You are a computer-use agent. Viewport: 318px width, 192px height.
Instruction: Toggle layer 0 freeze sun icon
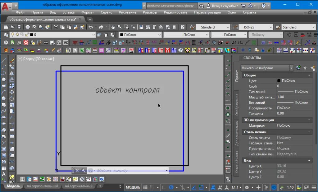[x=17, y=35]
